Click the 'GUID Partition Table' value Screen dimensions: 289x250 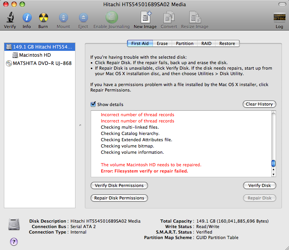pyautogui.click(x=217, y=237)
